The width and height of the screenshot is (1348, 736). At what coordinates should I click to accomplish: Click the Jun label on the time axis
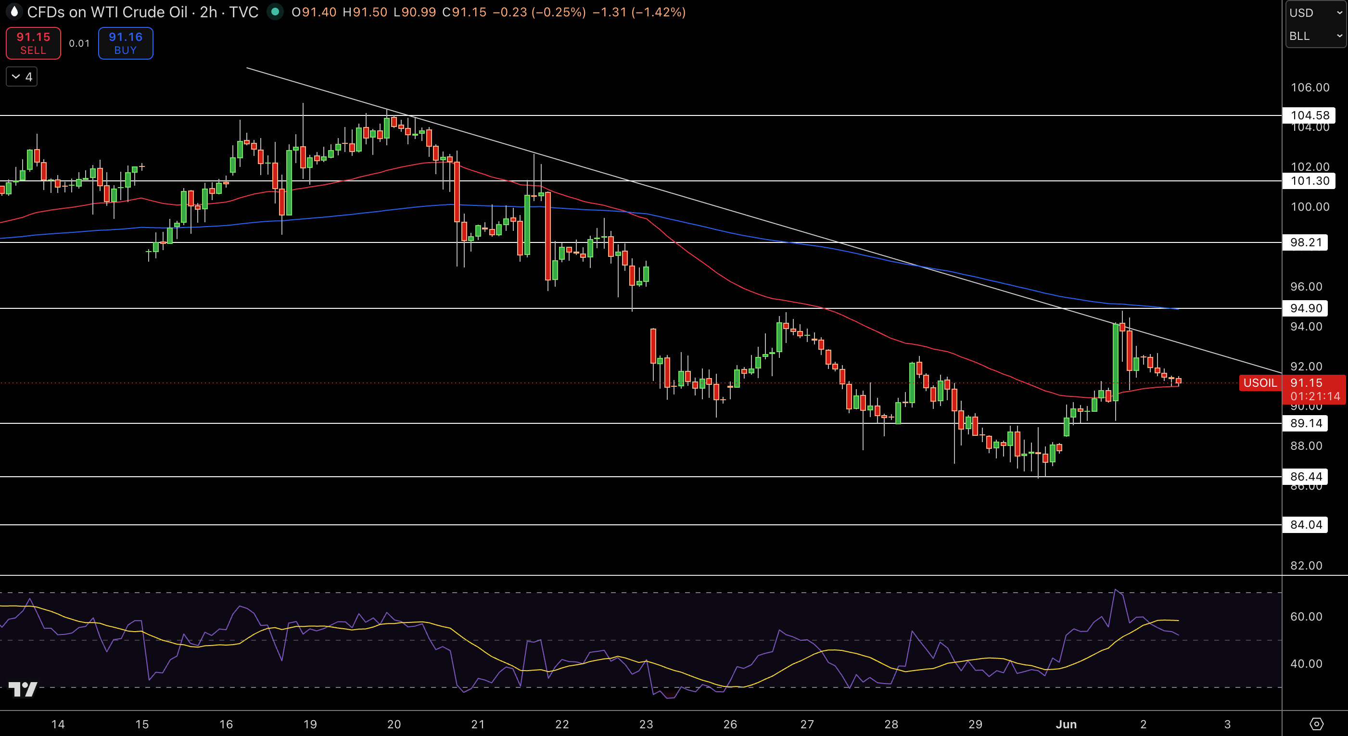tap(1066, 724)
